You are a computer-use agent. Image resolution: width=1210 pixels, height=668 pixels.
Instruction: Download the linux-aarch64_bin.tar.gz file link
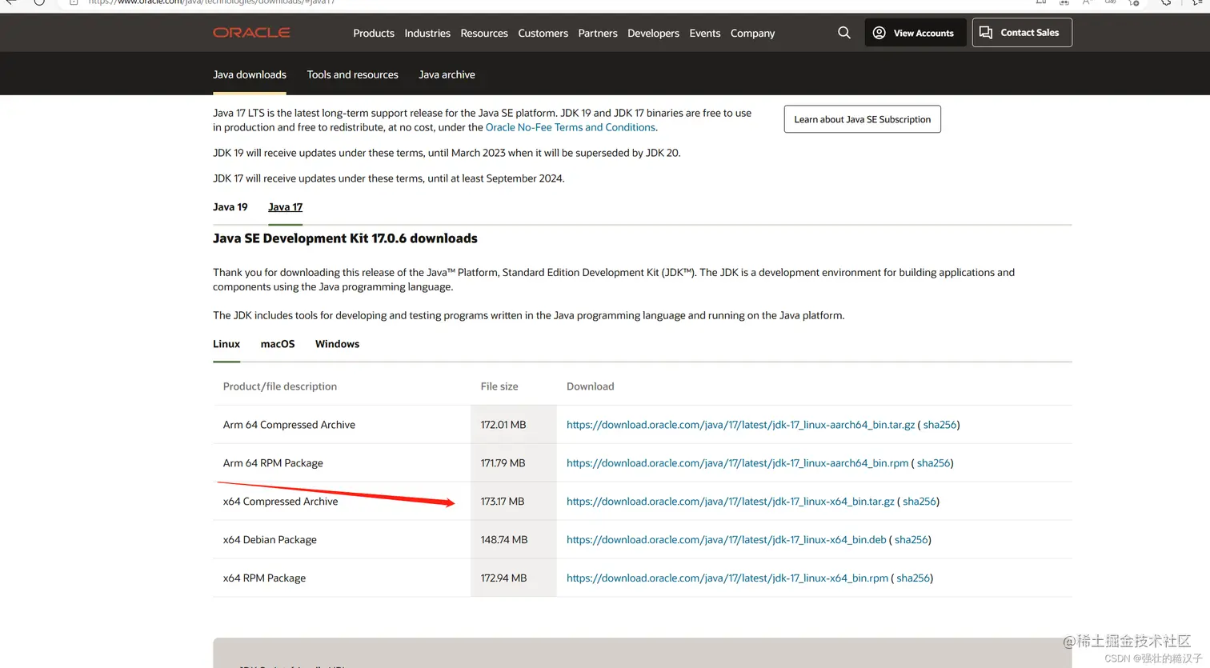740,425
